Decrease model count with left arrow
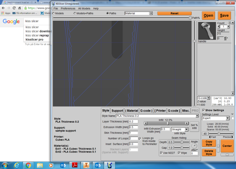The width and height of the screenshot is (236, 169). click(x=218, y=27)
